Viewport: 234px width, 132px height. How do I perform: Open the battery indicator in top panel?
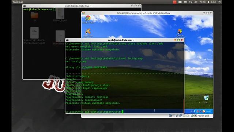(185, 2)
